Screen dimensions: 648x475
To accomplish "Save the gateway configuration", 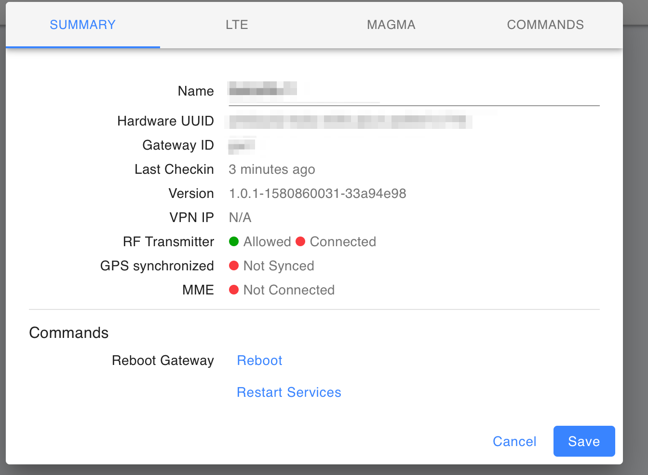I will [584, 441].
